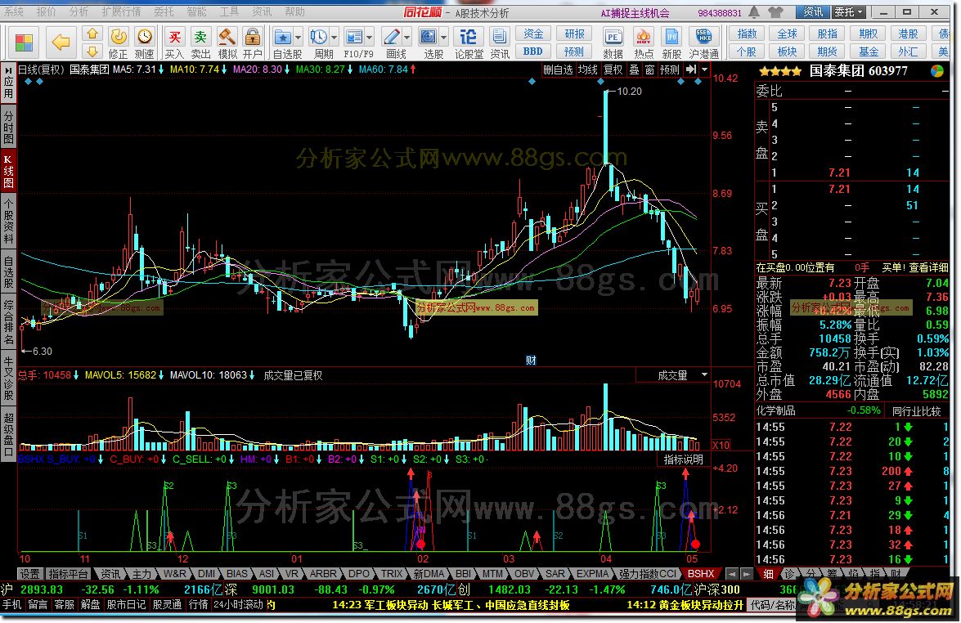Expand the 画线 dropdown arrow
Viewport: 961px width, 623px height.
[x=407, y=38]
